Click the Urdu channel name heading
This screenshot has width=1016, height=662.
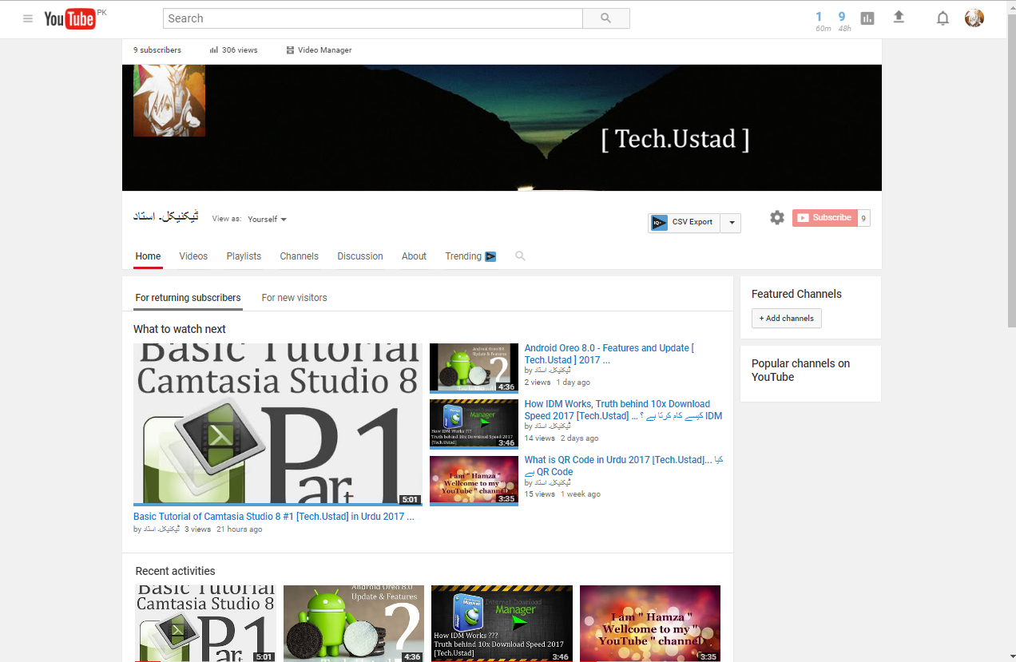pos(166,217)
